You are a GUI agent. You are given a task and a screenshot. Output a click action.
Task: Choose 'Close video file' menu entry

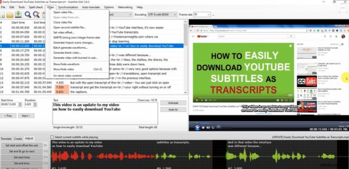pos(77,22)
